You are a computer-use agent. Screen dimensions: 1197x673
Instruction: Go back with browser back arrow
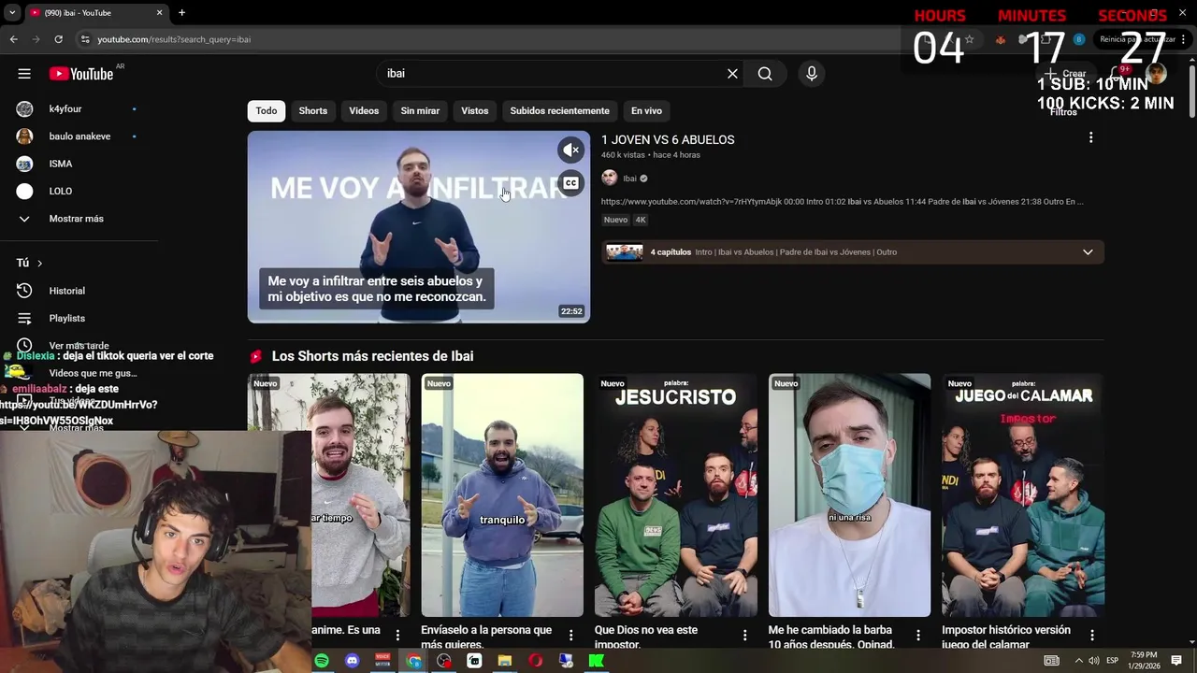(x=13, y=39)
